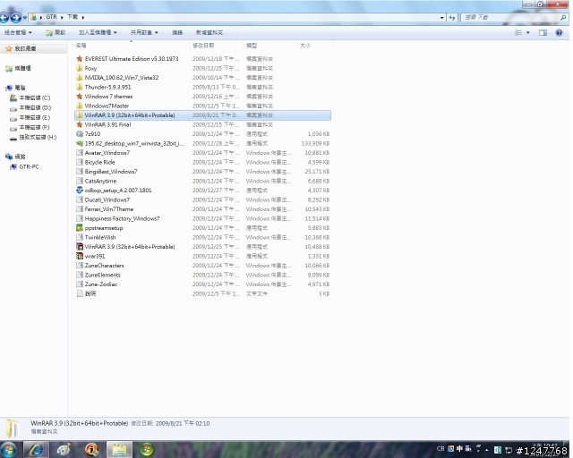Select the CatsAnytime file name
The image size is (573, 458).
coord(100,181)
